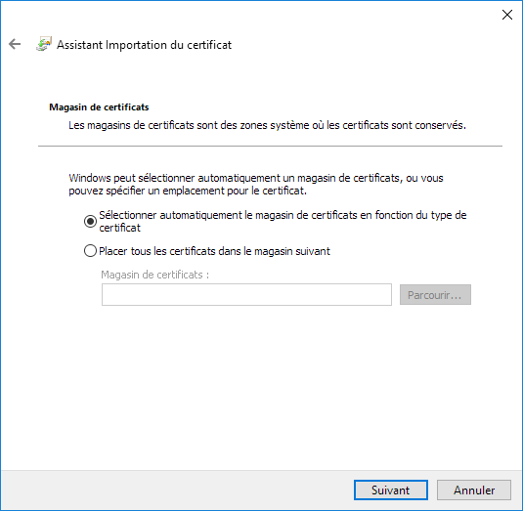Continue with the 'Suivant' button

tap(391, 490)
